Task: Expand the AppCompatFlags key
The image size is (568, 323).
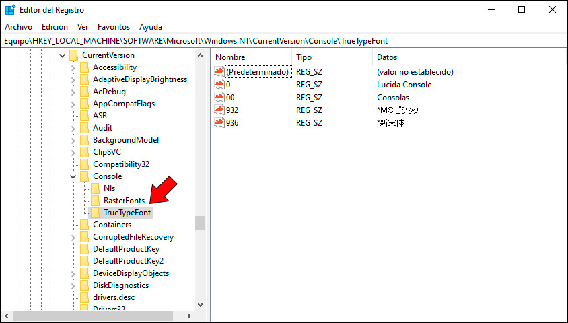Action: point(73,104)
